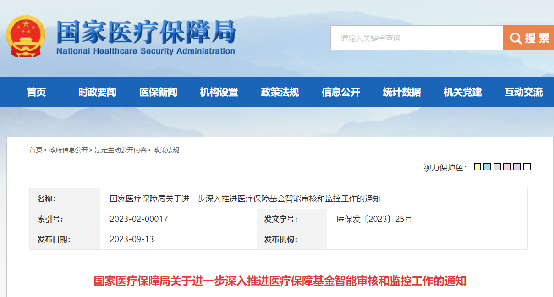The width and height of the screenshot is (554, 297).
Task: Click the keyword search input field
Action: [x=417, y=38]
